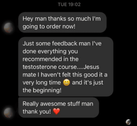Click the text 'the beginning!'
The height and width of the screenshot is (126, 137).
(42, 90)
